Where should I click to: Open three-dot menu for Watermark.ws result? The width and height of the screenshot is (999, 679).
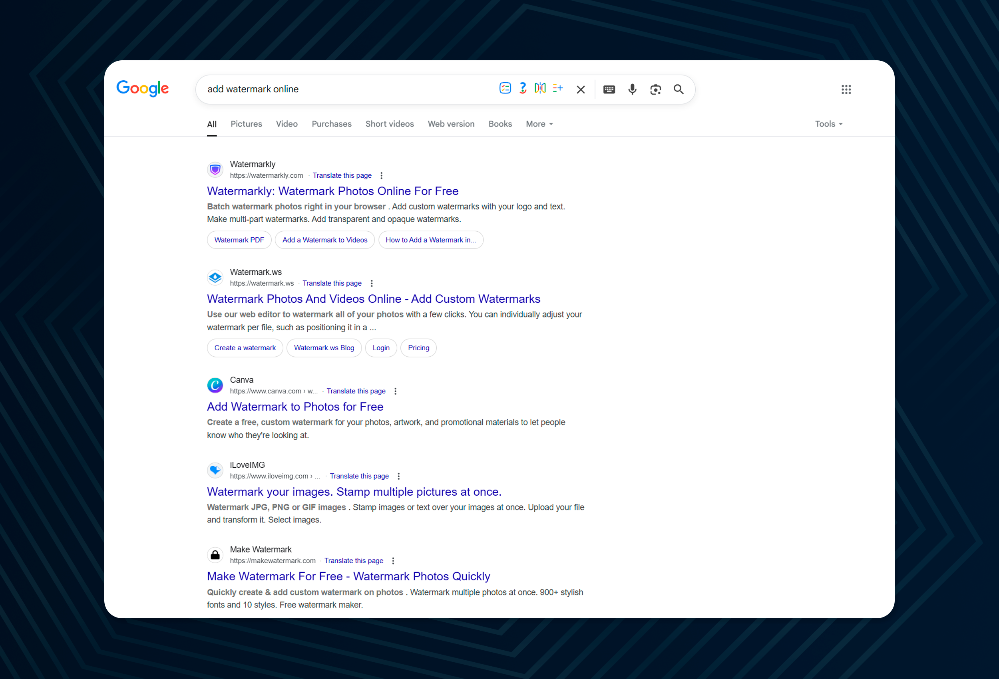(x=371, y=283)
